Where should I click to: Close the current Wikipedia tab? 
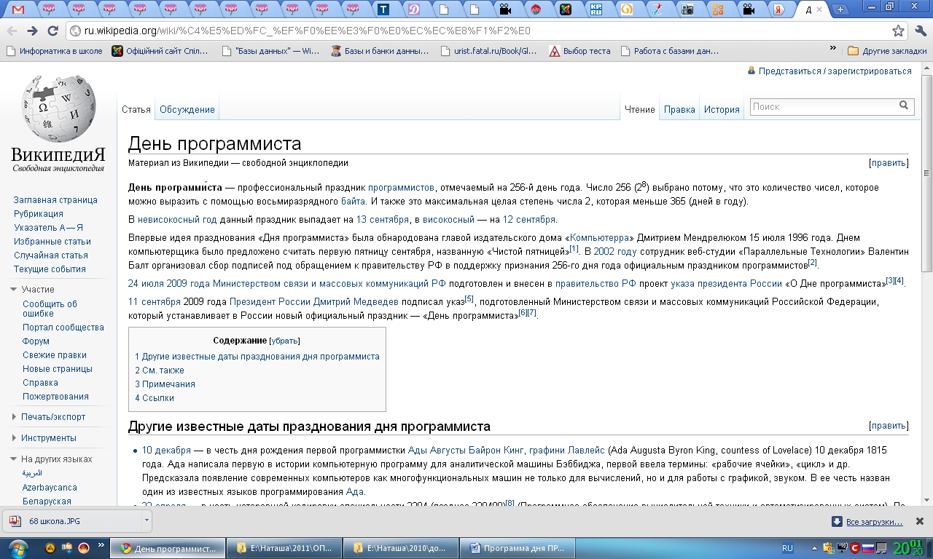819,9
